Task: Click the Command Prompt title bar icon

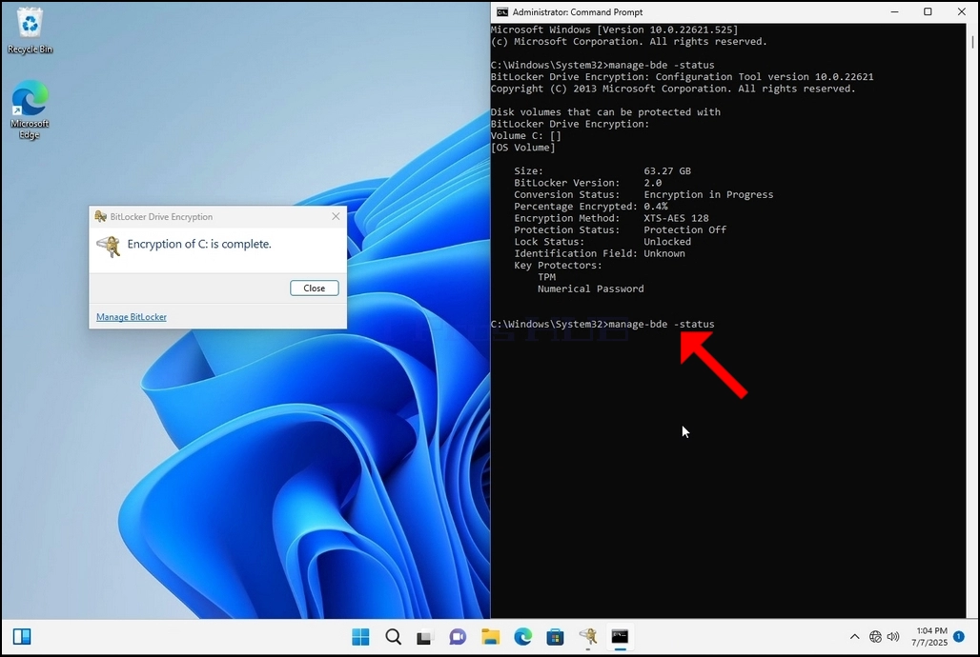Action: [x=501, y=11]
